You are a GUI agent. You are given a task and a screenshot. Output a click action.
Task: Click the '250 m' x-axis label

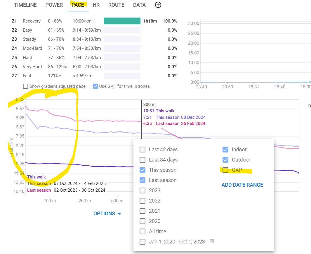click(x=85, y=201)
